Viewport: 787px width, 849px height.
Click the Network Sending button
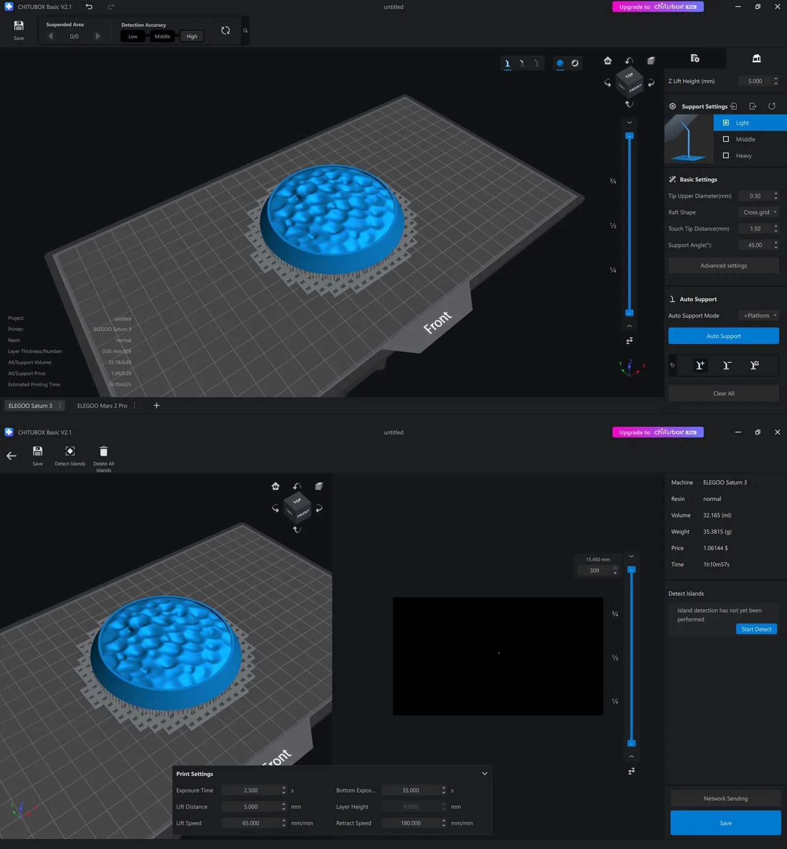pos(726,798)
